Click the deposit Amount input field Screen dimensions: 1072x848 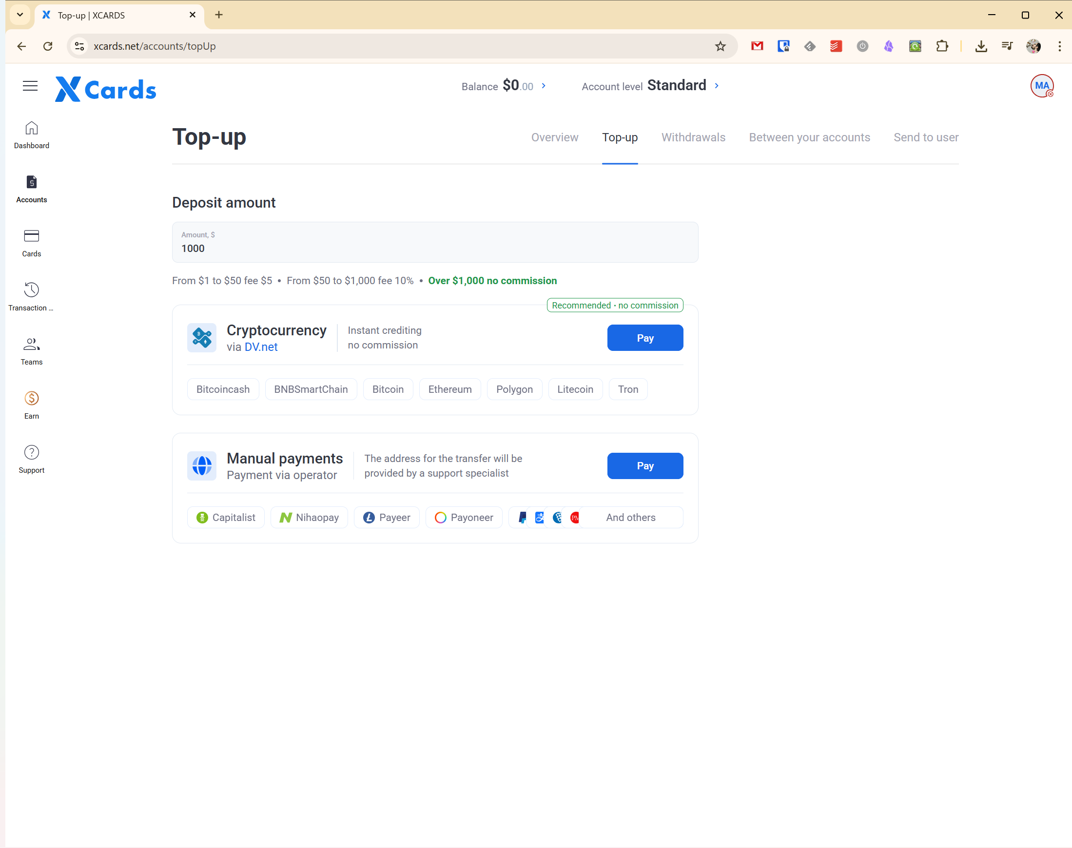434,248
